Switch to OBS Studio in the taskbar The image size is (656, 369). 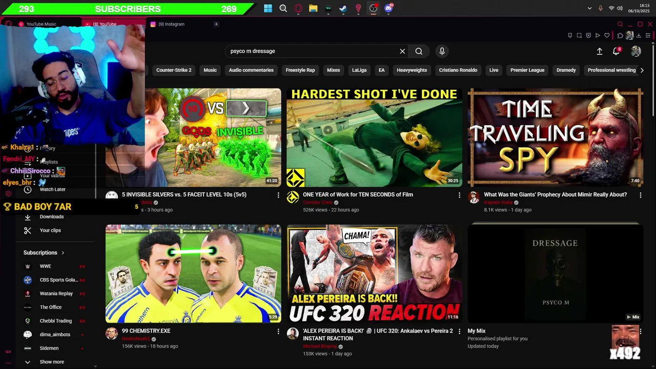pos(374,8)
